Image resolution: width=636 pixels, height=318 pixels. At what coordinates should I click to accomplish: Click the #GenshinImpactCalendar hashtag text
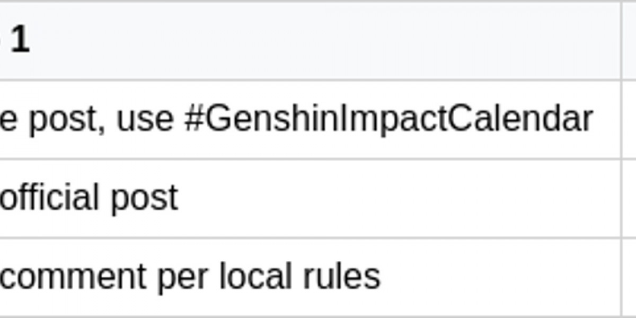388,119
